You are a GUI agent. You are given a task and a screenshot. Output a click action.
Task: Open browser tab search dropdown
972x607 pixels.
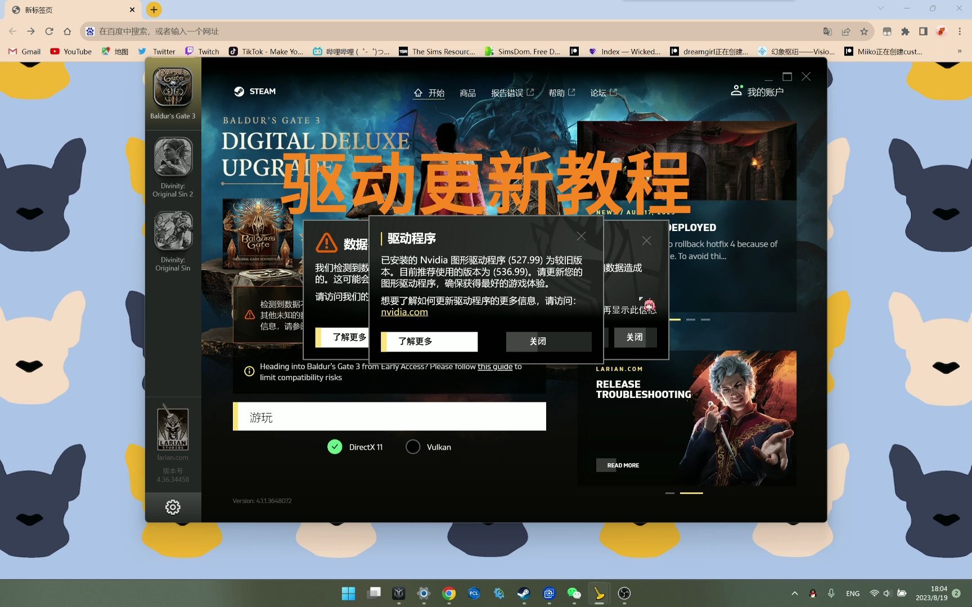coord(881,8)
